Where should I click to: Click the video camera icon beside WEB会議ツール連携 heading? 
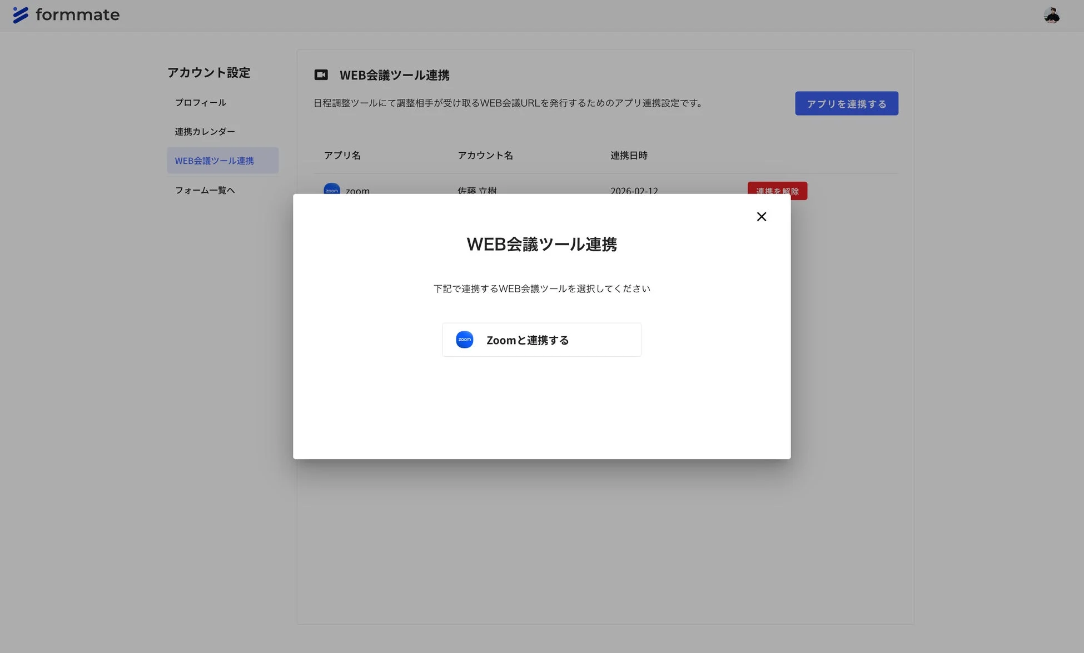coord(321,74)
